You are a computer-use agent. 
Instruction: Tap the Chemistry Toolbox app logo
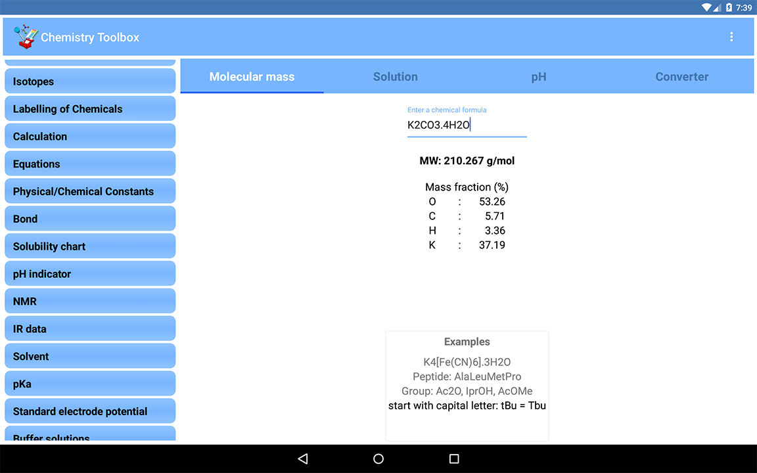25,37
